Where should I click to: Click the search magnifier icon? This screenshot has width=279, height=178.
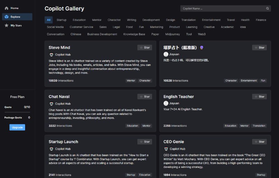point(267,8)
